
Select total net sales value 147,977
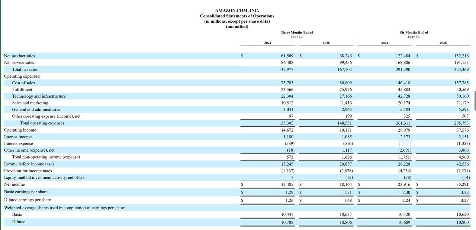[286, 69]
